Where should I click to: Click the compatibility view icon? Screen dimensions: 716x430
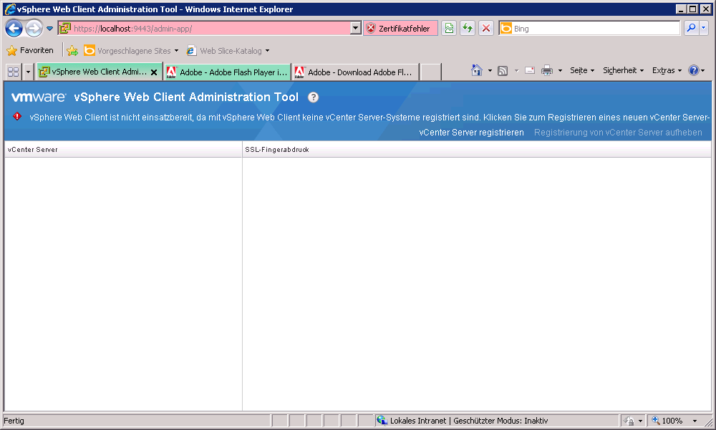(x=449, y=29)
